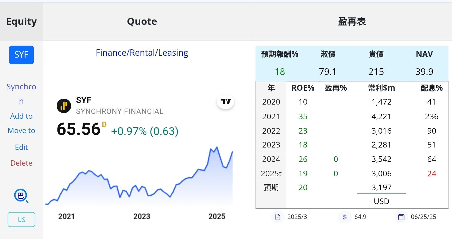Click the SYNCHRONY FINANCIAL name text
452x239 pixels.
coord(120,111)
